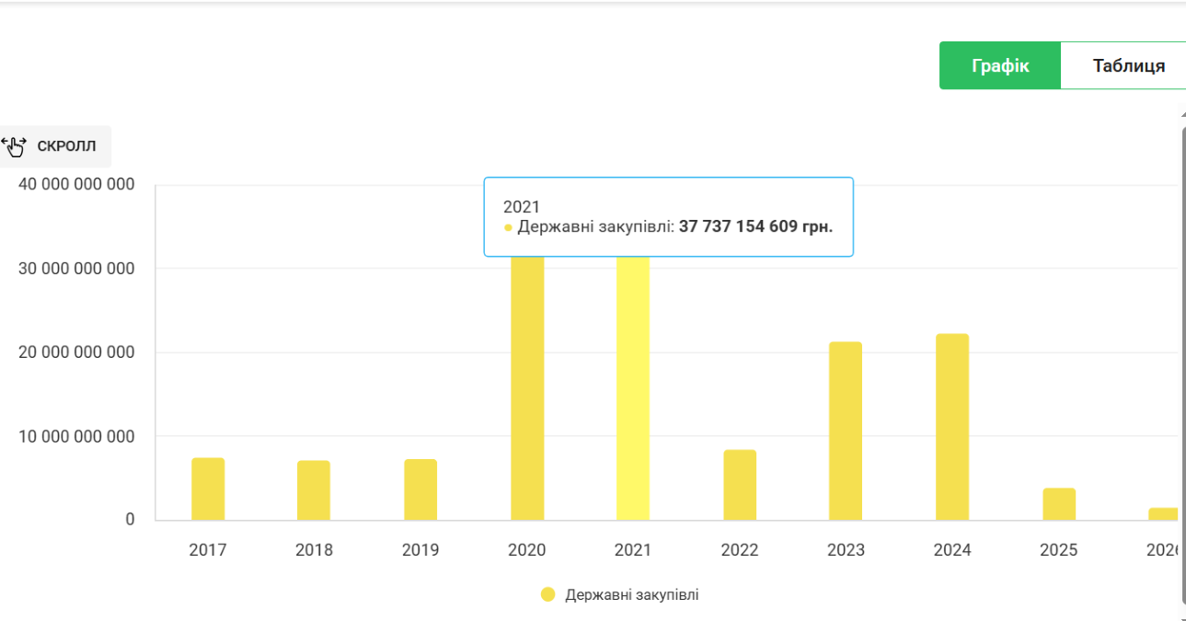Click the tall 2020 bar

(527, 386)
